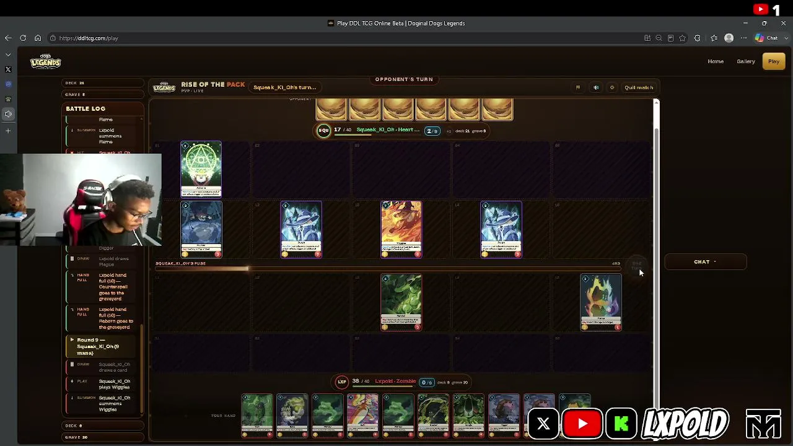The image size is (793, 446).
Task: Quit the current match
Action: (639, 87)
